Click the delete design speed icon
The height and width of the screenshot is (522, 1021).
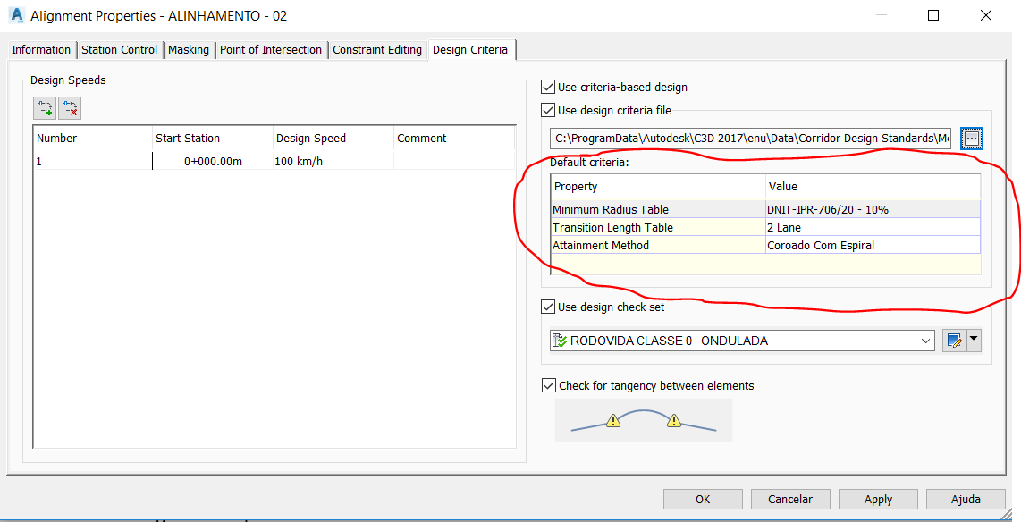coord(70,109)
